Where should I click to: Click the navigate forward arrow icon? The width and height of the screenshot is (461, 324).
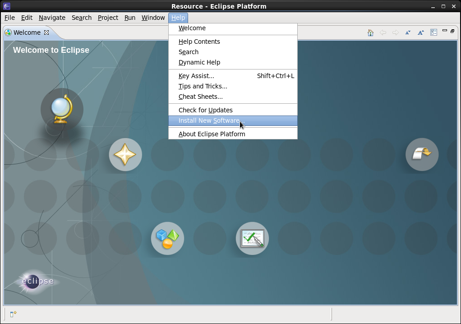pyautogui.click(x=396, y=32)
